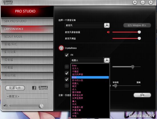
Task: Open the CRYSTALVOICE section
Action: 27,29
